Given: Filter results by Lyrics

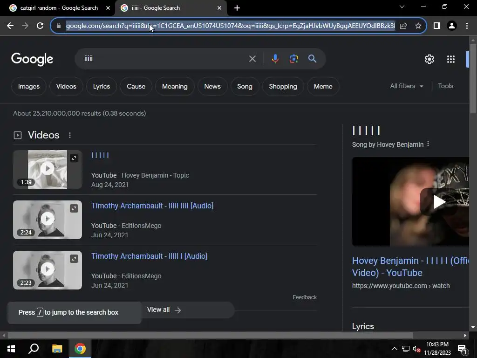Looking at the screenshot, I should pyautogui.click(x=102, y=86).
